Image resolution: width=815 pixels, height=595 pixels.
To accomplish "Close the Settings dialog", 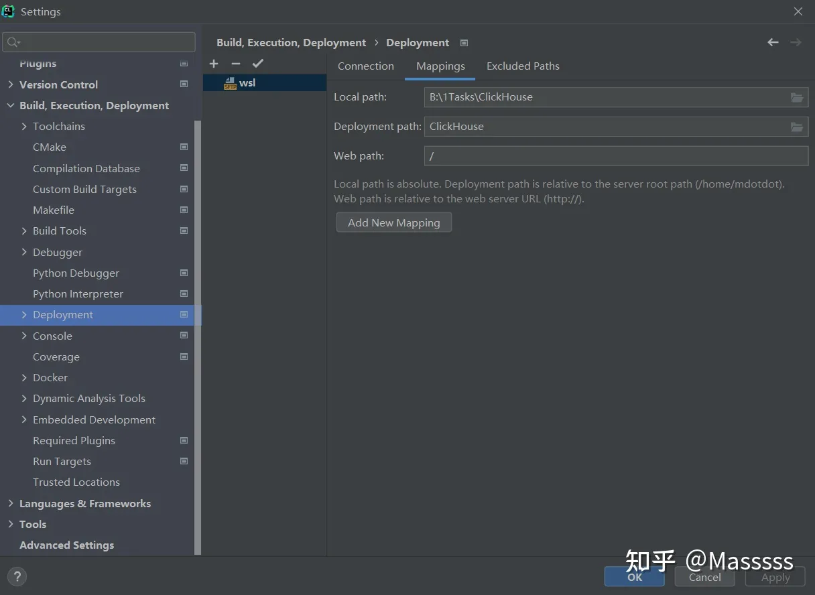I will 798,11.
